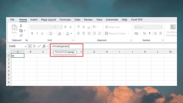
Task: Switch to the Formulas tab
Action: 65,20
